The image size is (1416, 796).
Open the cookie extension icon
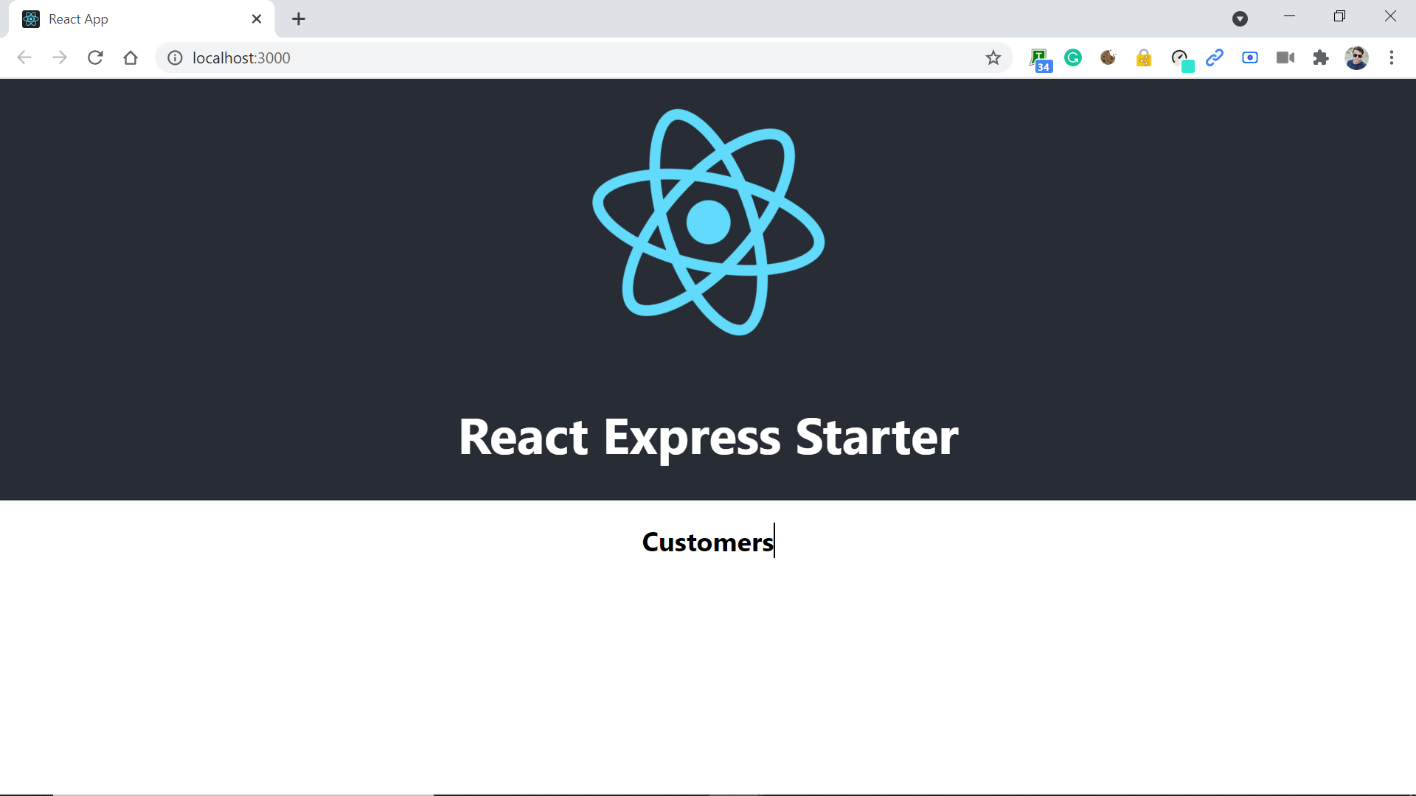click(1108, 57)
